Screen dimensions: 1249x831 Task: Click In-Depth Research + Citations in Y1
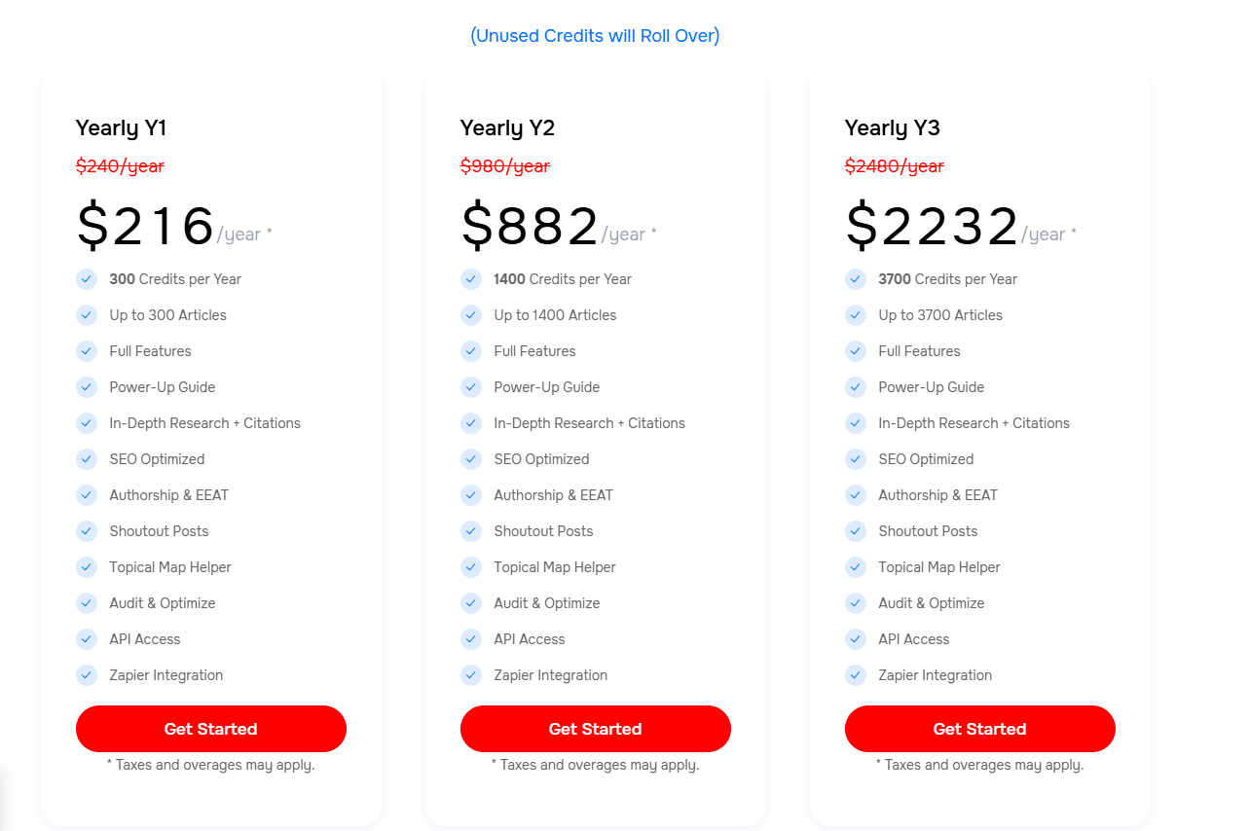204,423
